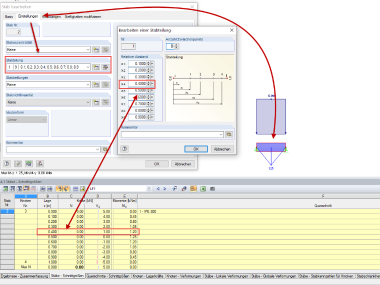Screen dimensions: 380x285
Task: Click the third icon in the dialog's bottom row
Action: [x=29, y=164]
